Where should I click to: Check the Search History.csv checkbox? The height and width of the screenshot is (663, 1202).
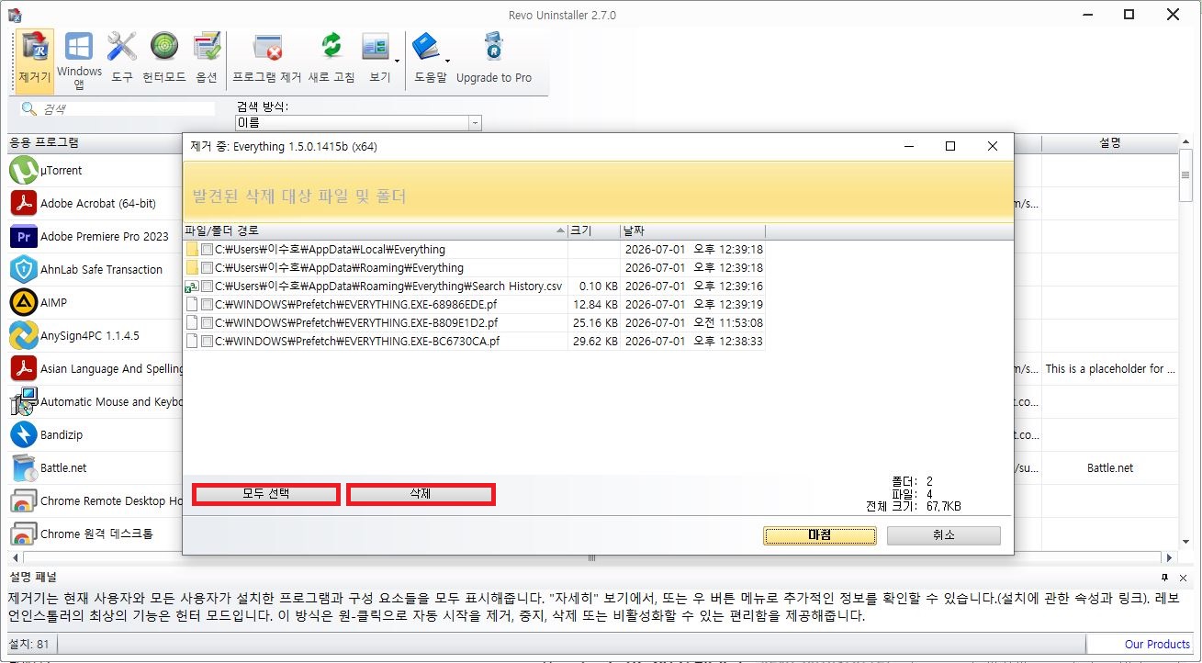point(207,287)
